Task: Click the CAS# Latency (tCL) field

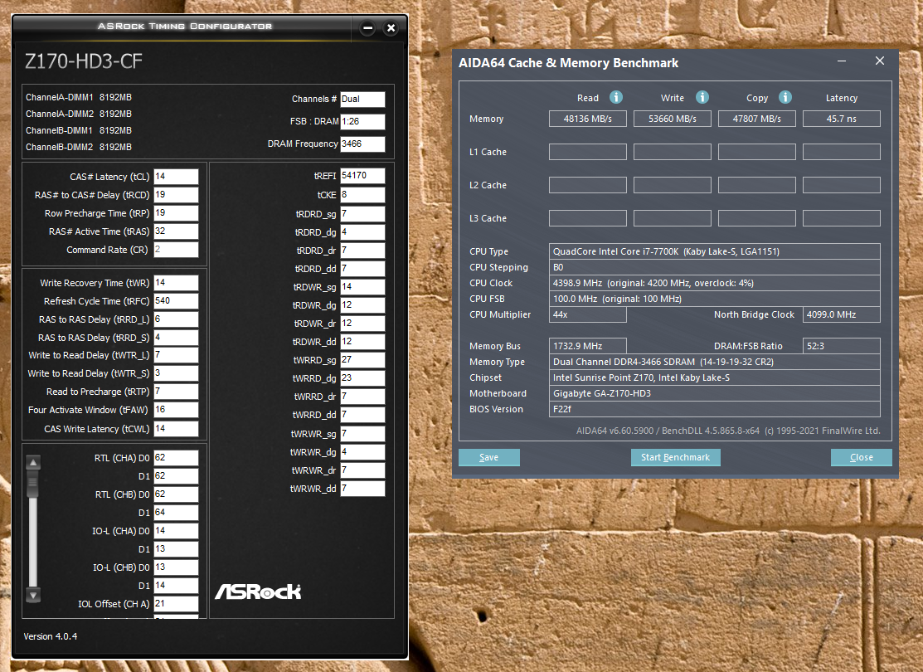Action: coord(176,177)
